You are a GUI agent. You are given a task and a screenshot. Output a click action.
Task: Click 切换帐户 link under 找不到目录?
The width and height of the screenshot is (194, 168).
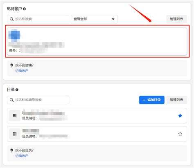click(22, 156)
